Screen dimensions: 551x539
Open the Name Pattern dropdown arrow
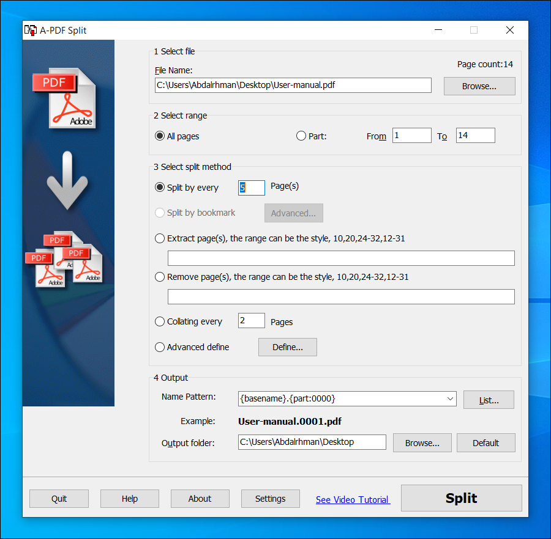[450, 398]
